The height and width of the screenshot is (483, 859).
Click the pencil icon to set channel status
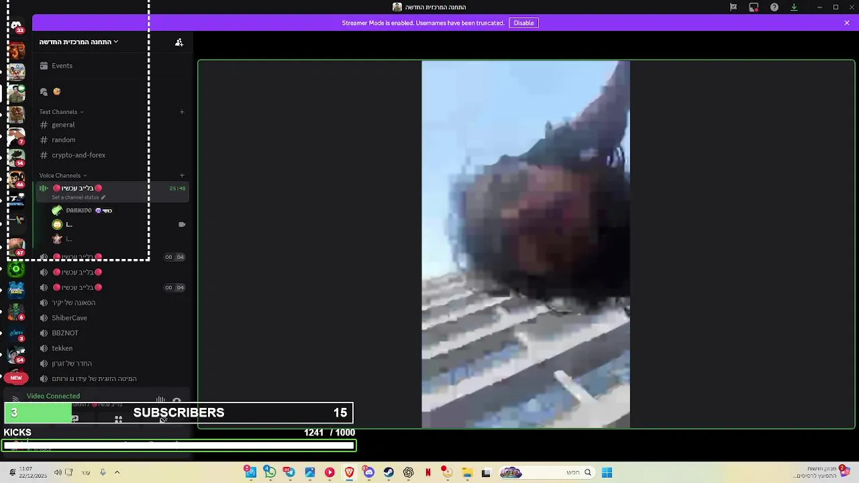point(103,197)
